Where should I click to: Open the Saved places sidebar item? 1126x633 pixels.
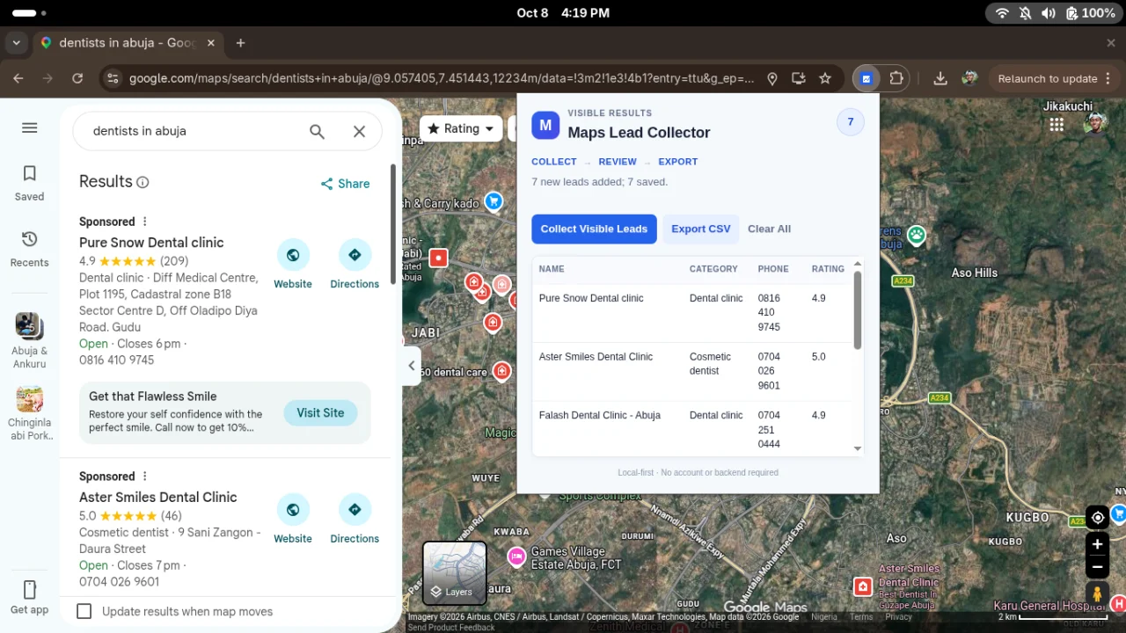[x=29, y=183]
